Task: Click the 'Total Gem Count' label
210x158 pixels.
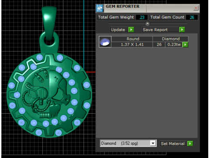Action: [x=167, y=17]
